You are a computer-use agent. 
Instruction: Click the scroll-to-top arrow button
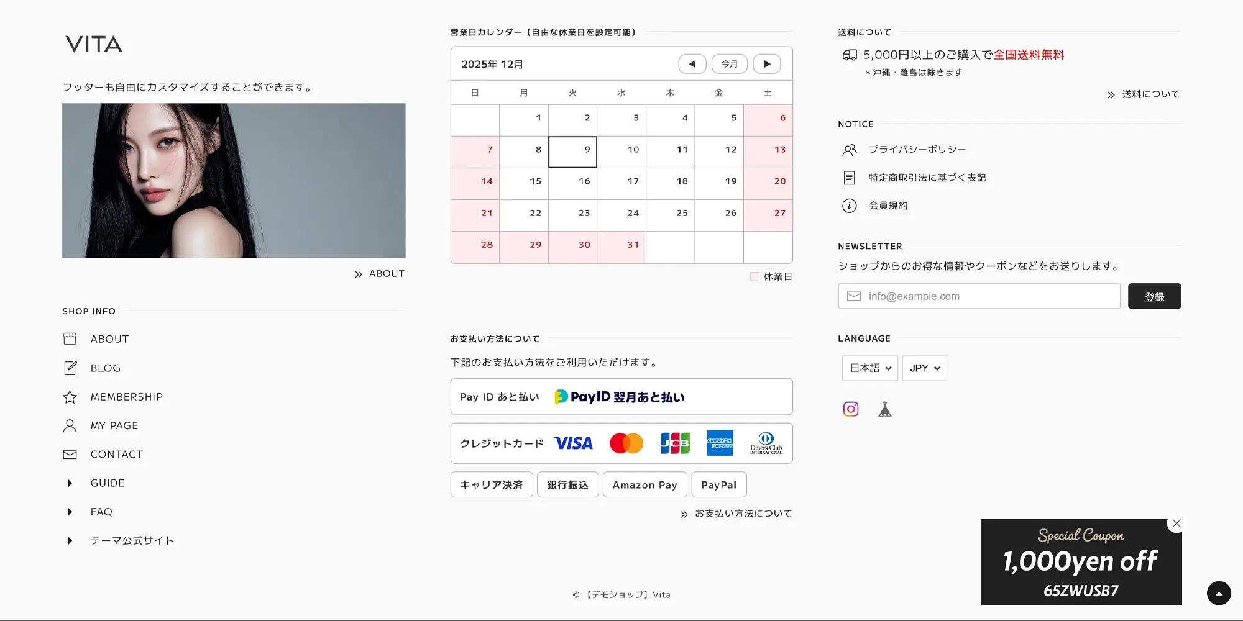pyautogui.click(x=1218, y=593)
